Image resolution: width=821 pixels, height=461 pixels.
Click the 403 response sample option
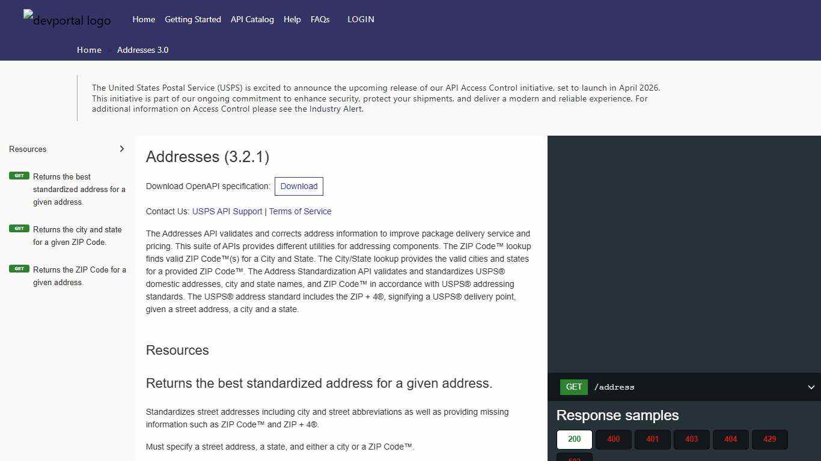pos(691,439)
